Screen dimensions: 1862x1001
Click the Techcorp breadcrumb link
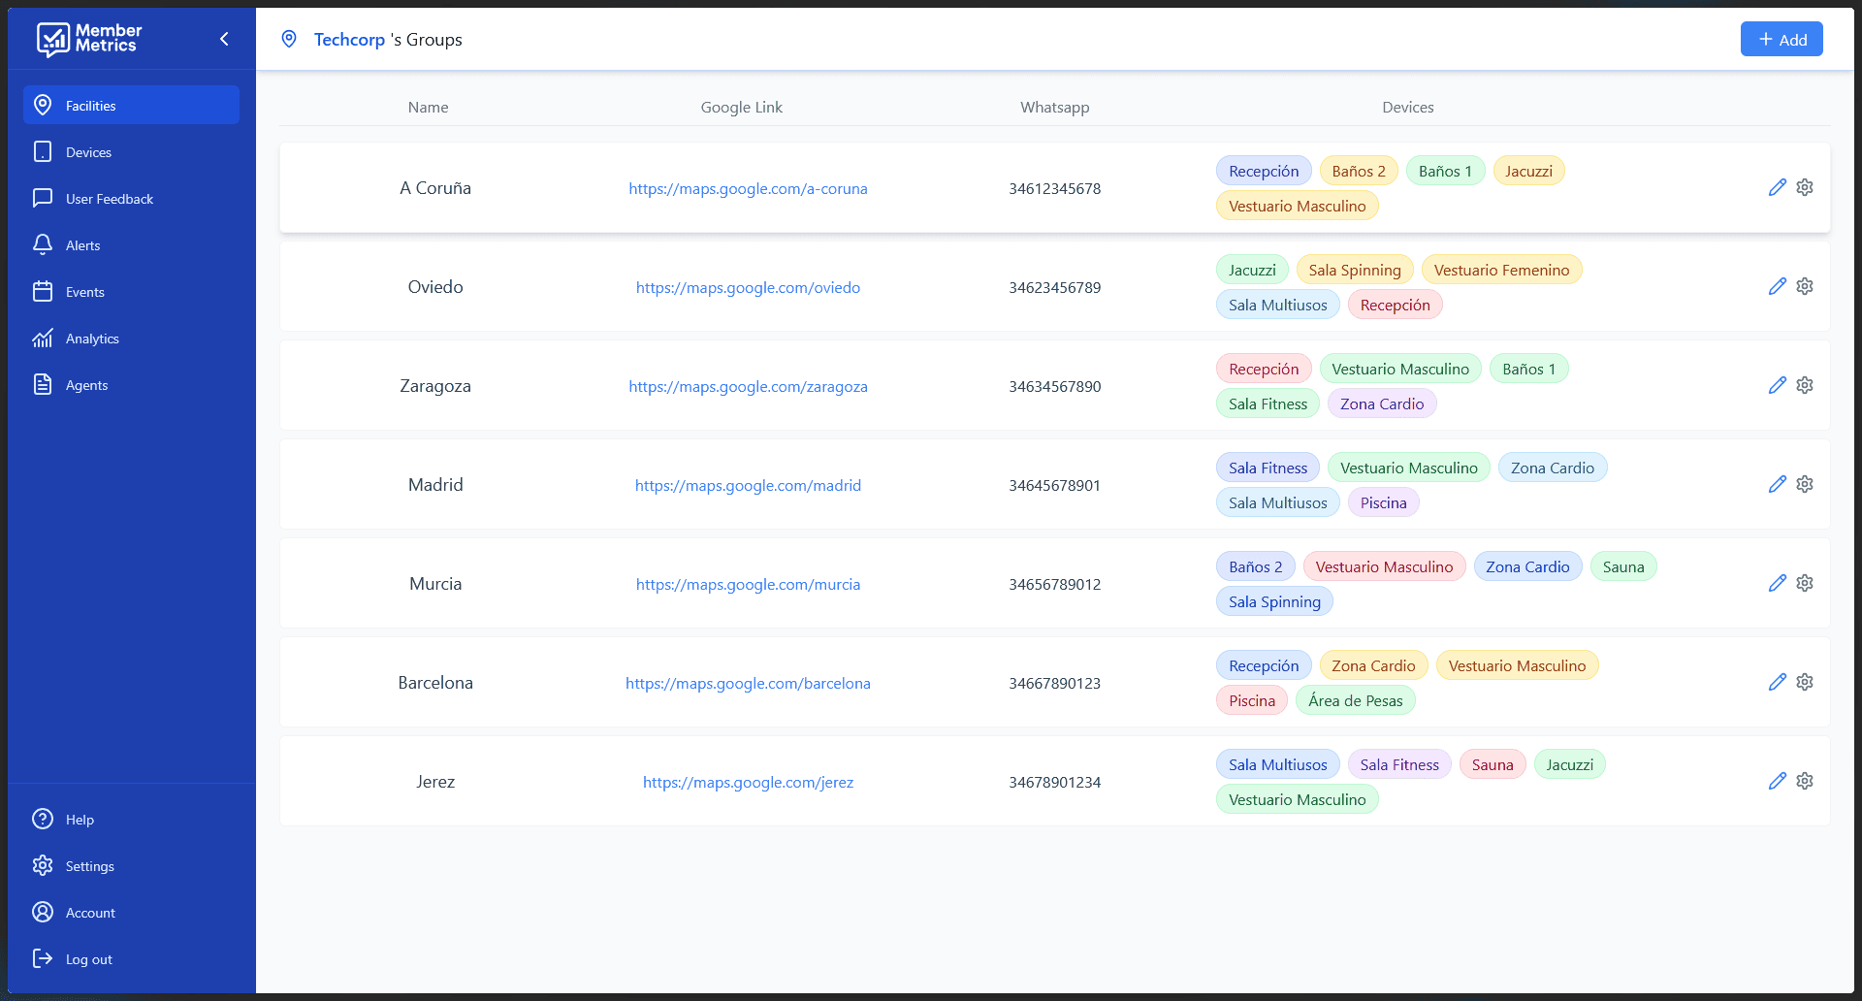pos(349,40)
